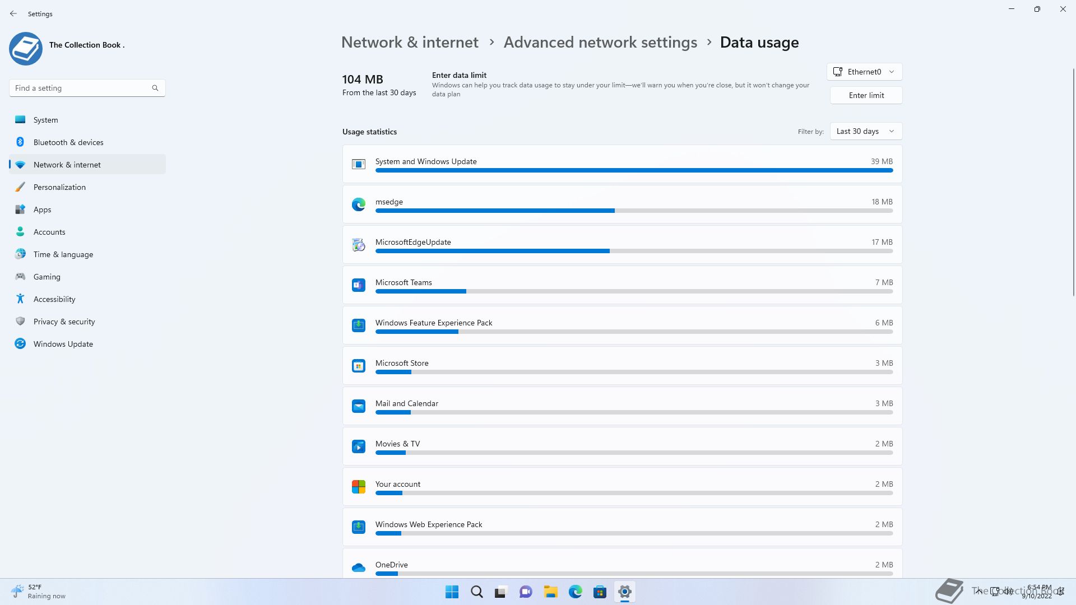Click the Enter limit button
Image resolution: width=1076 pixels, height=605 pixels.
pos(866,95)
